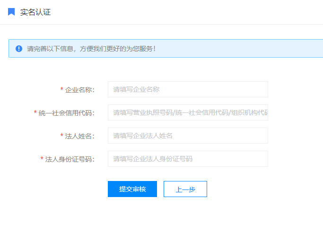Go back using the 上一步 button
The height and width of the screenshot is (241, 323).
[185, 189]
